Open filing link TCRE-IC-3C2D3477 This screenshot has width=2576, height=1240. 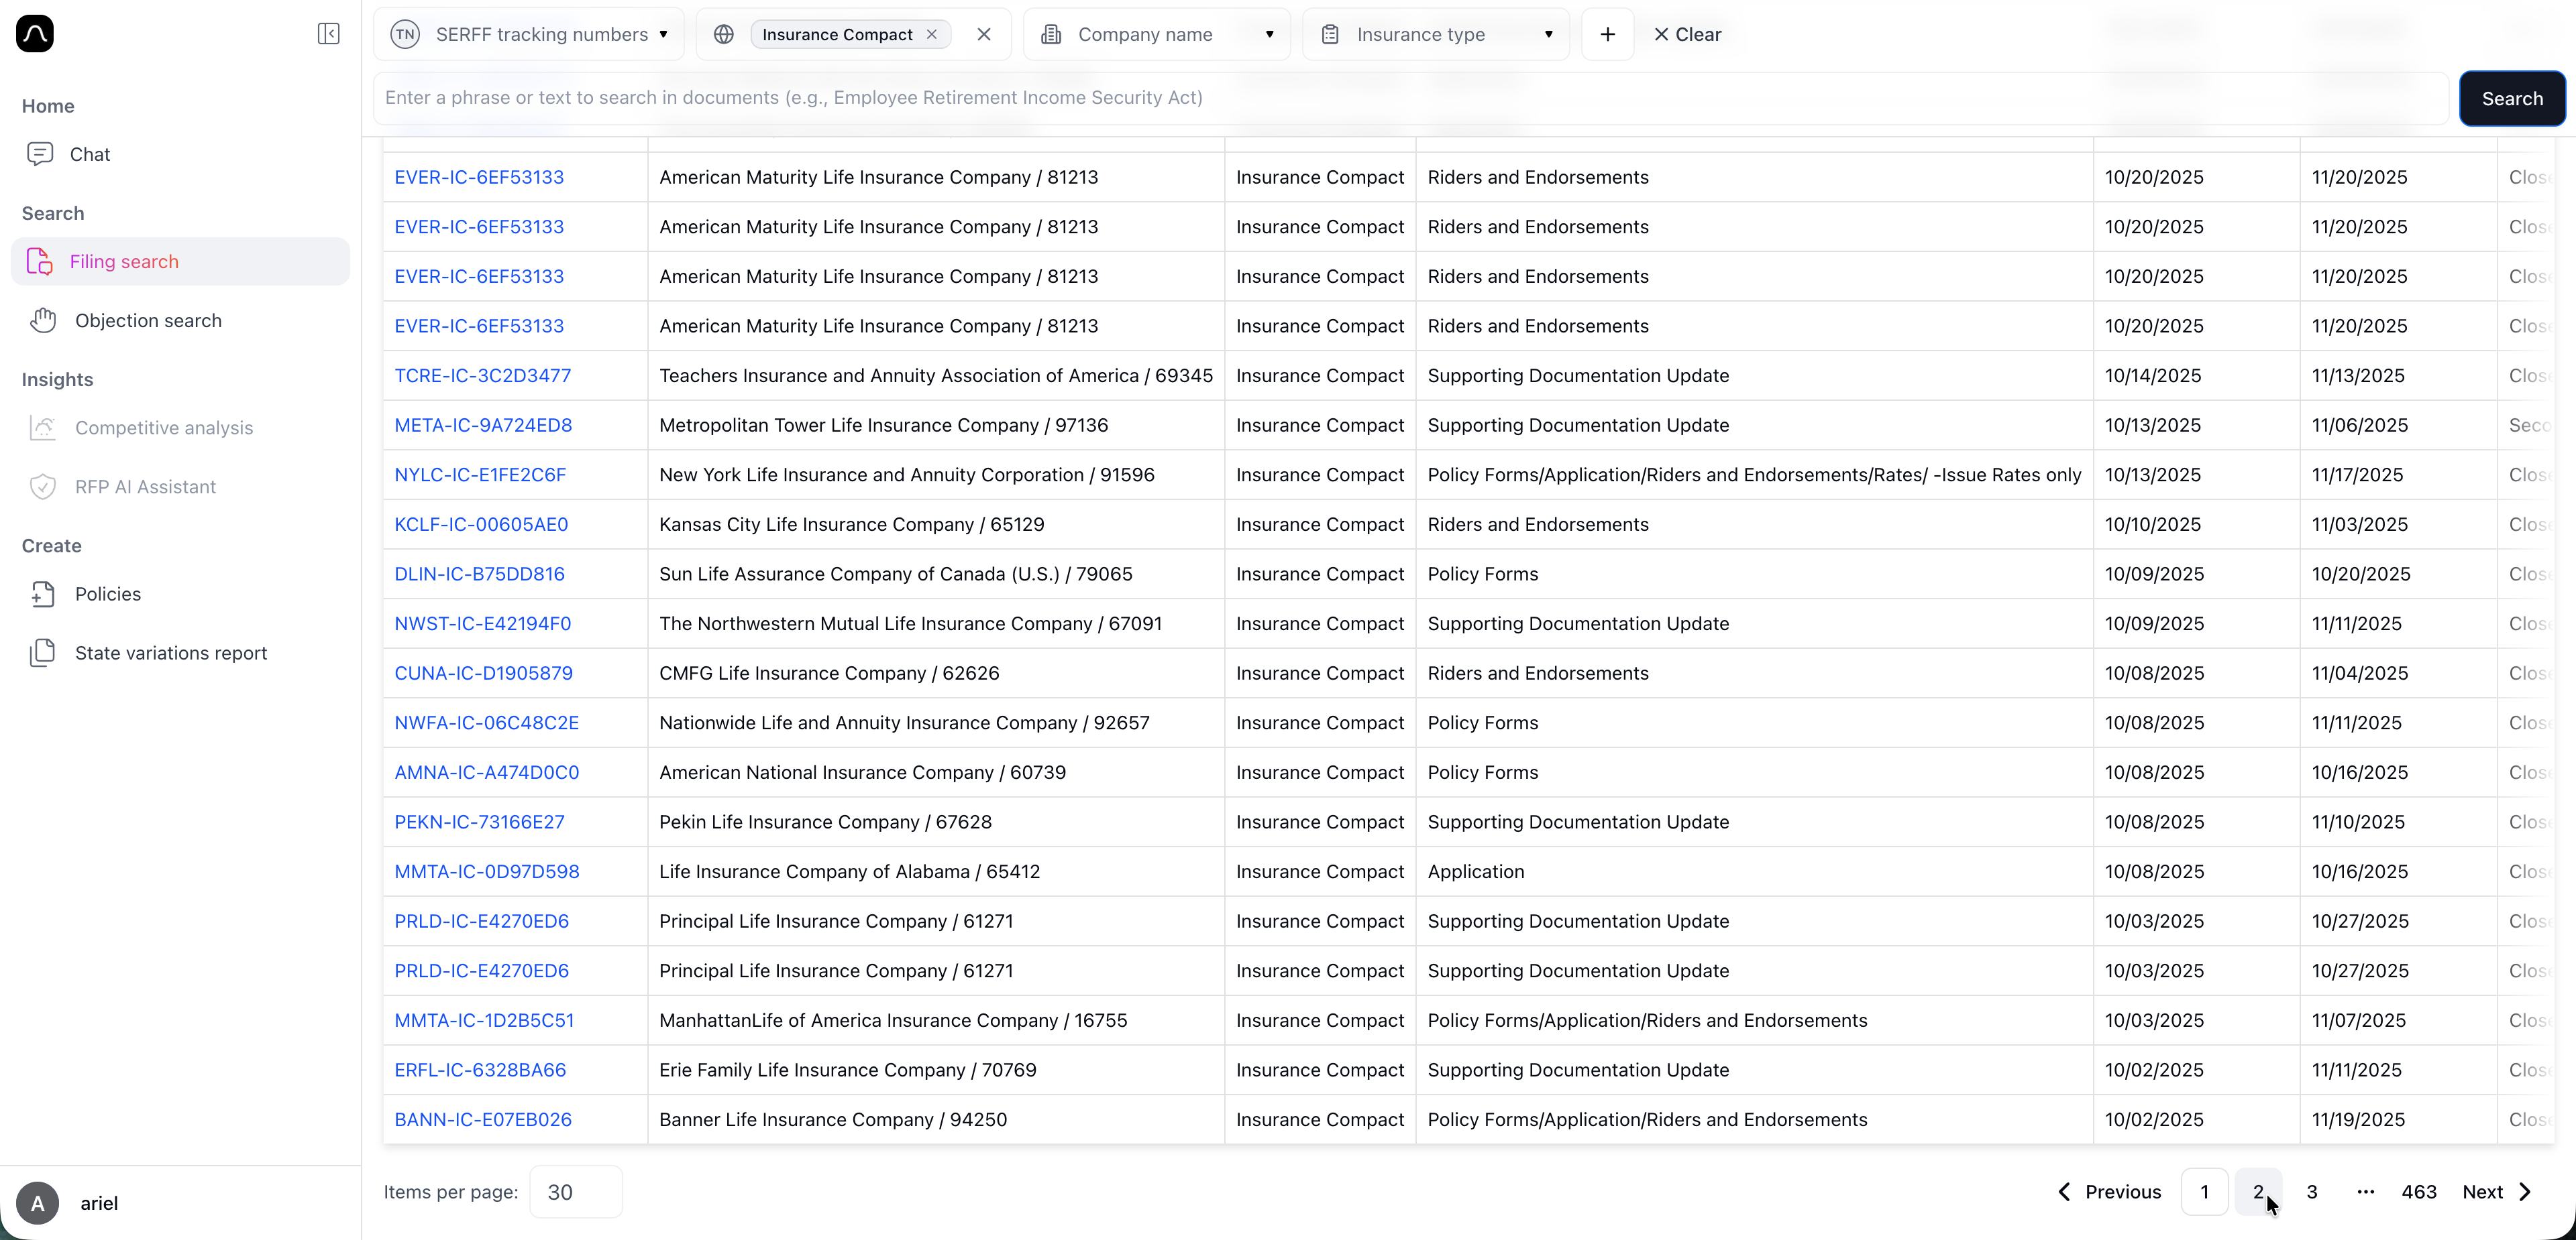coord(482,376)
